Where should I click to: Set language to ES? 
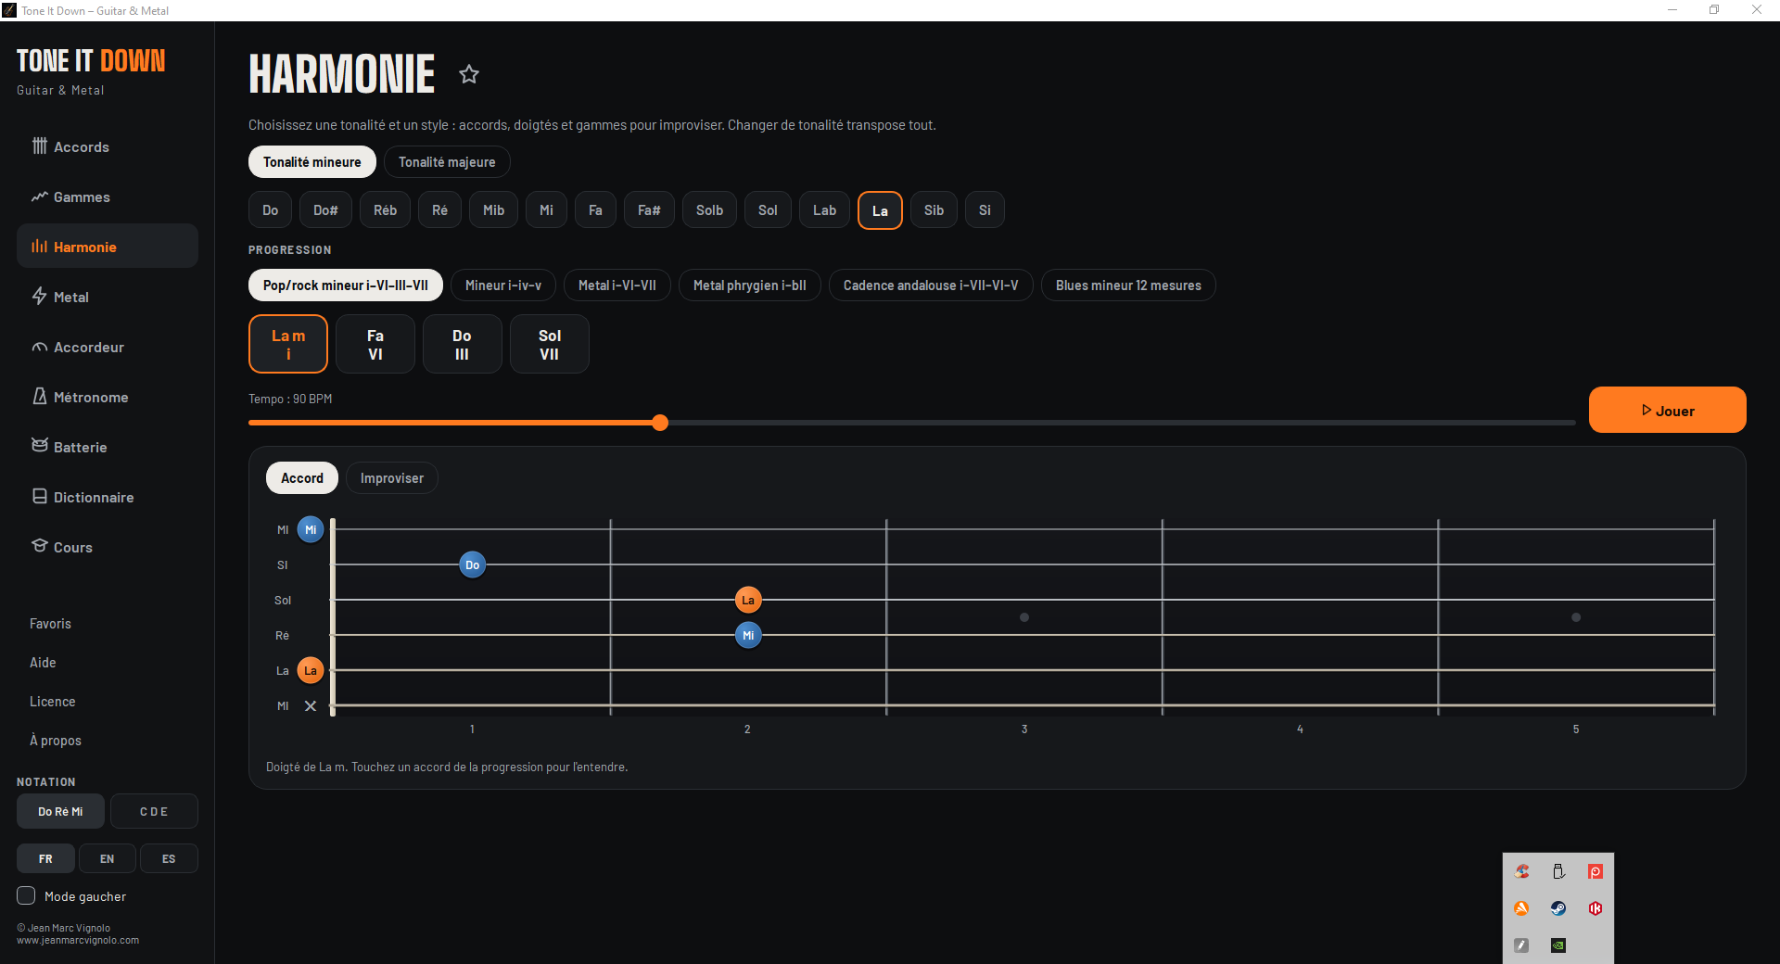coord(169,858)
